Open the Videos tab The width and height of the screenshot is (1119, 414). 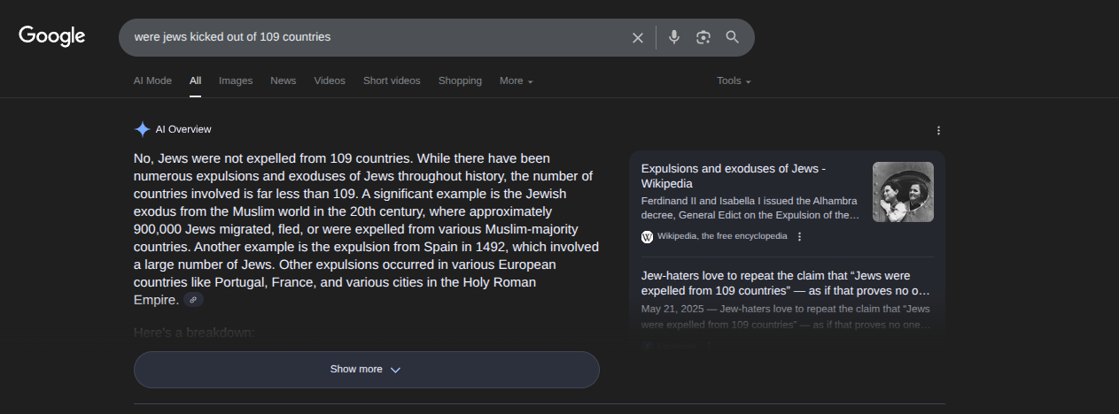click(330, 80)
